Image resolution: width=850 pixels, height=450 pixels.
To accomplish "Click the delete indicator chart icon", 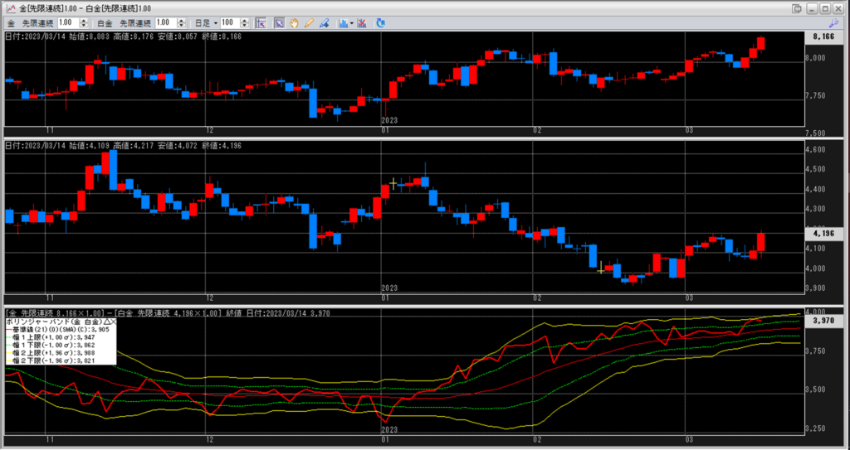I will point(363,23).
